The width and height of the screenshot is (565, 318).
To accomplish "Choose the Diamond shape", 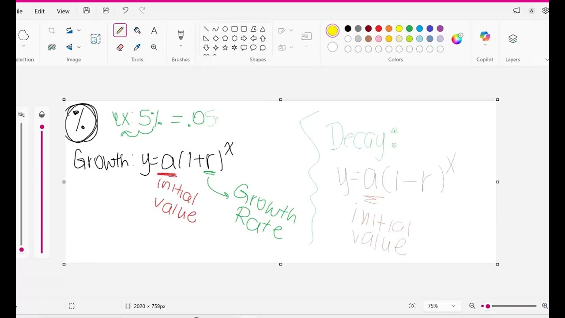I will [x=215, y=38].
